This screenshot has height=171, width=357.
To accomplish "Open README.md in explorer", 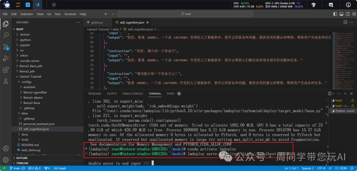I will [30, 145].
